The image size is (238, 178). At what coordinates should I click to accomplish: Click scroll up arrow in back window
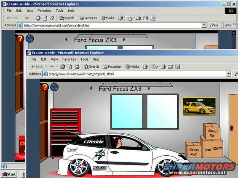234,33
